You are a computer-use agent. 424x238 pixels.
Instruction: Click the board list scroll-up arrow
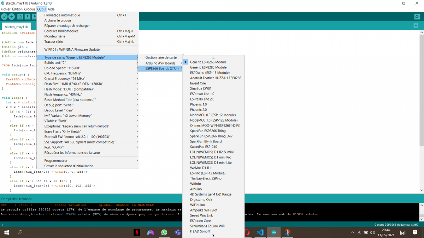pyautogui.click(x=213, y=57)
